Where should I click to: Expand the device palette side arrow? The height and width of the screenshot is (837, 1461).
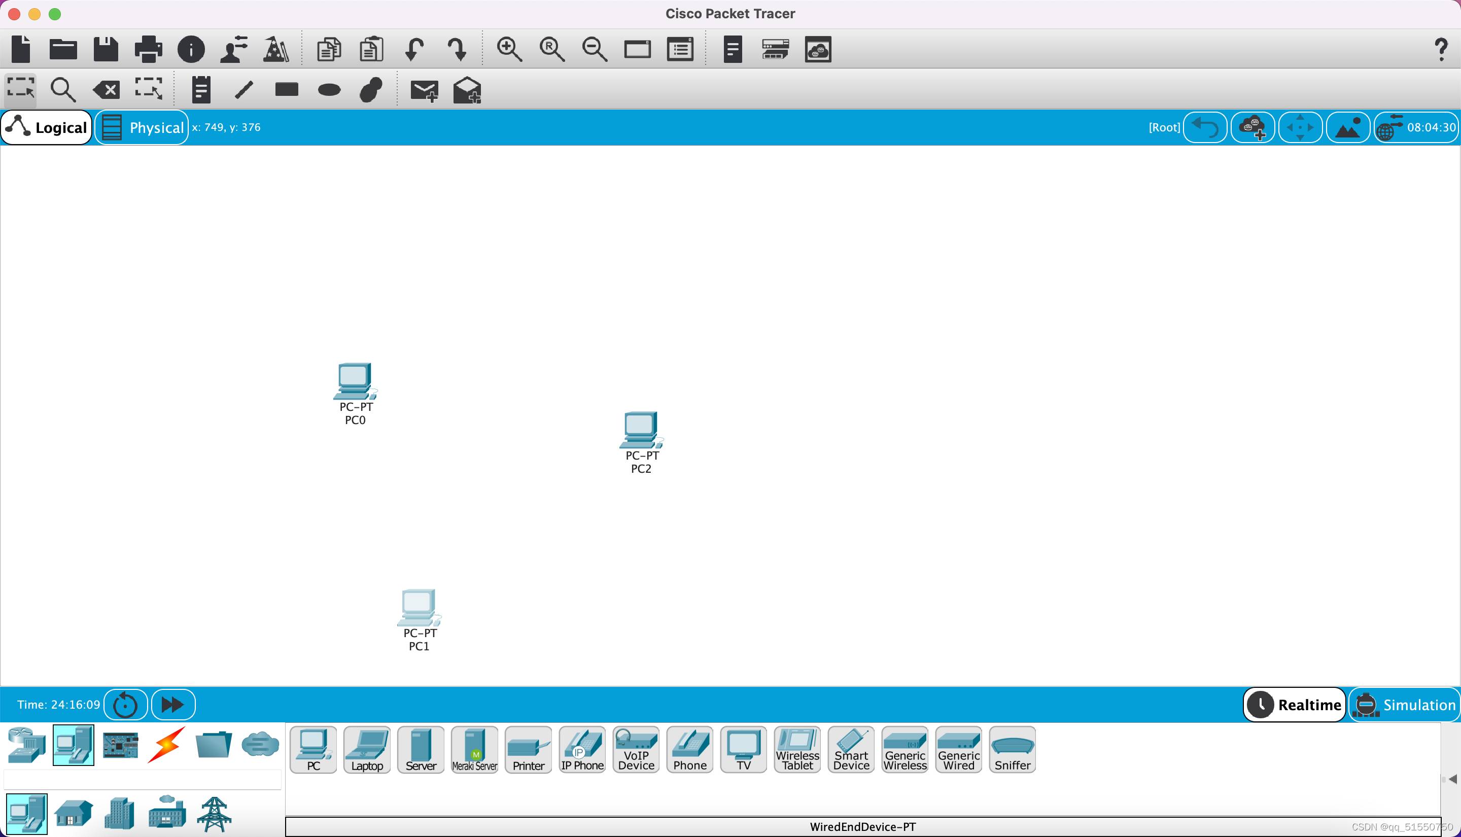(1452, 779)
